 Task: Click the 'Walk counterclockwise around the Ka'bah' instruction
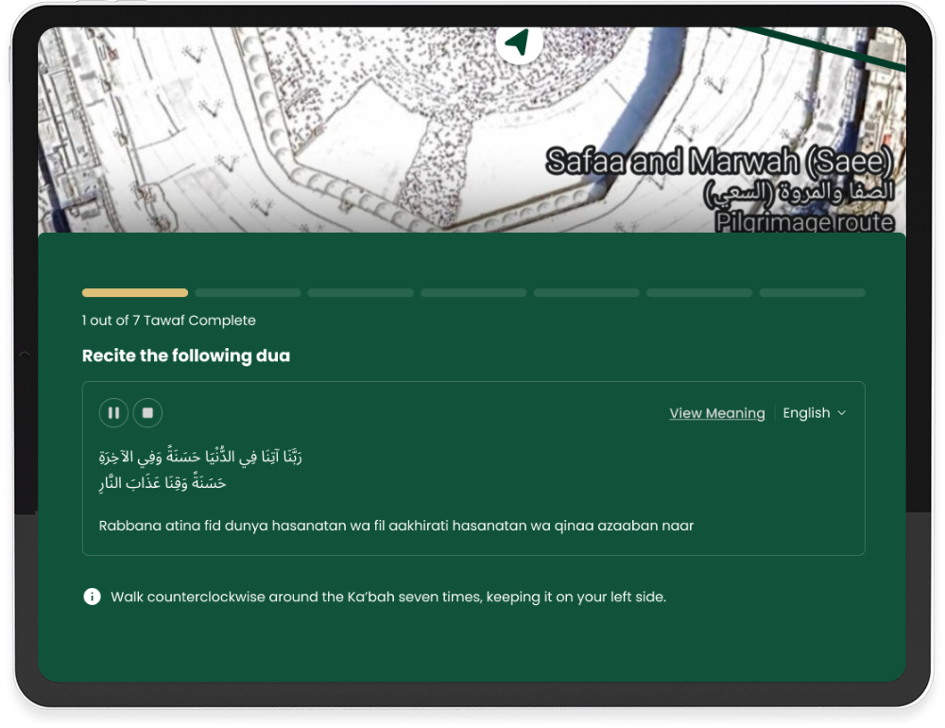[x=388, y=597]
